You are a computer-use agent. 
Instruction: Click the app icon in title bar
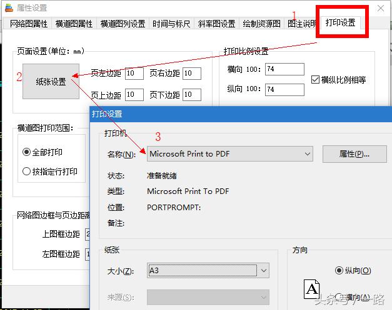(x=9, y=7)
